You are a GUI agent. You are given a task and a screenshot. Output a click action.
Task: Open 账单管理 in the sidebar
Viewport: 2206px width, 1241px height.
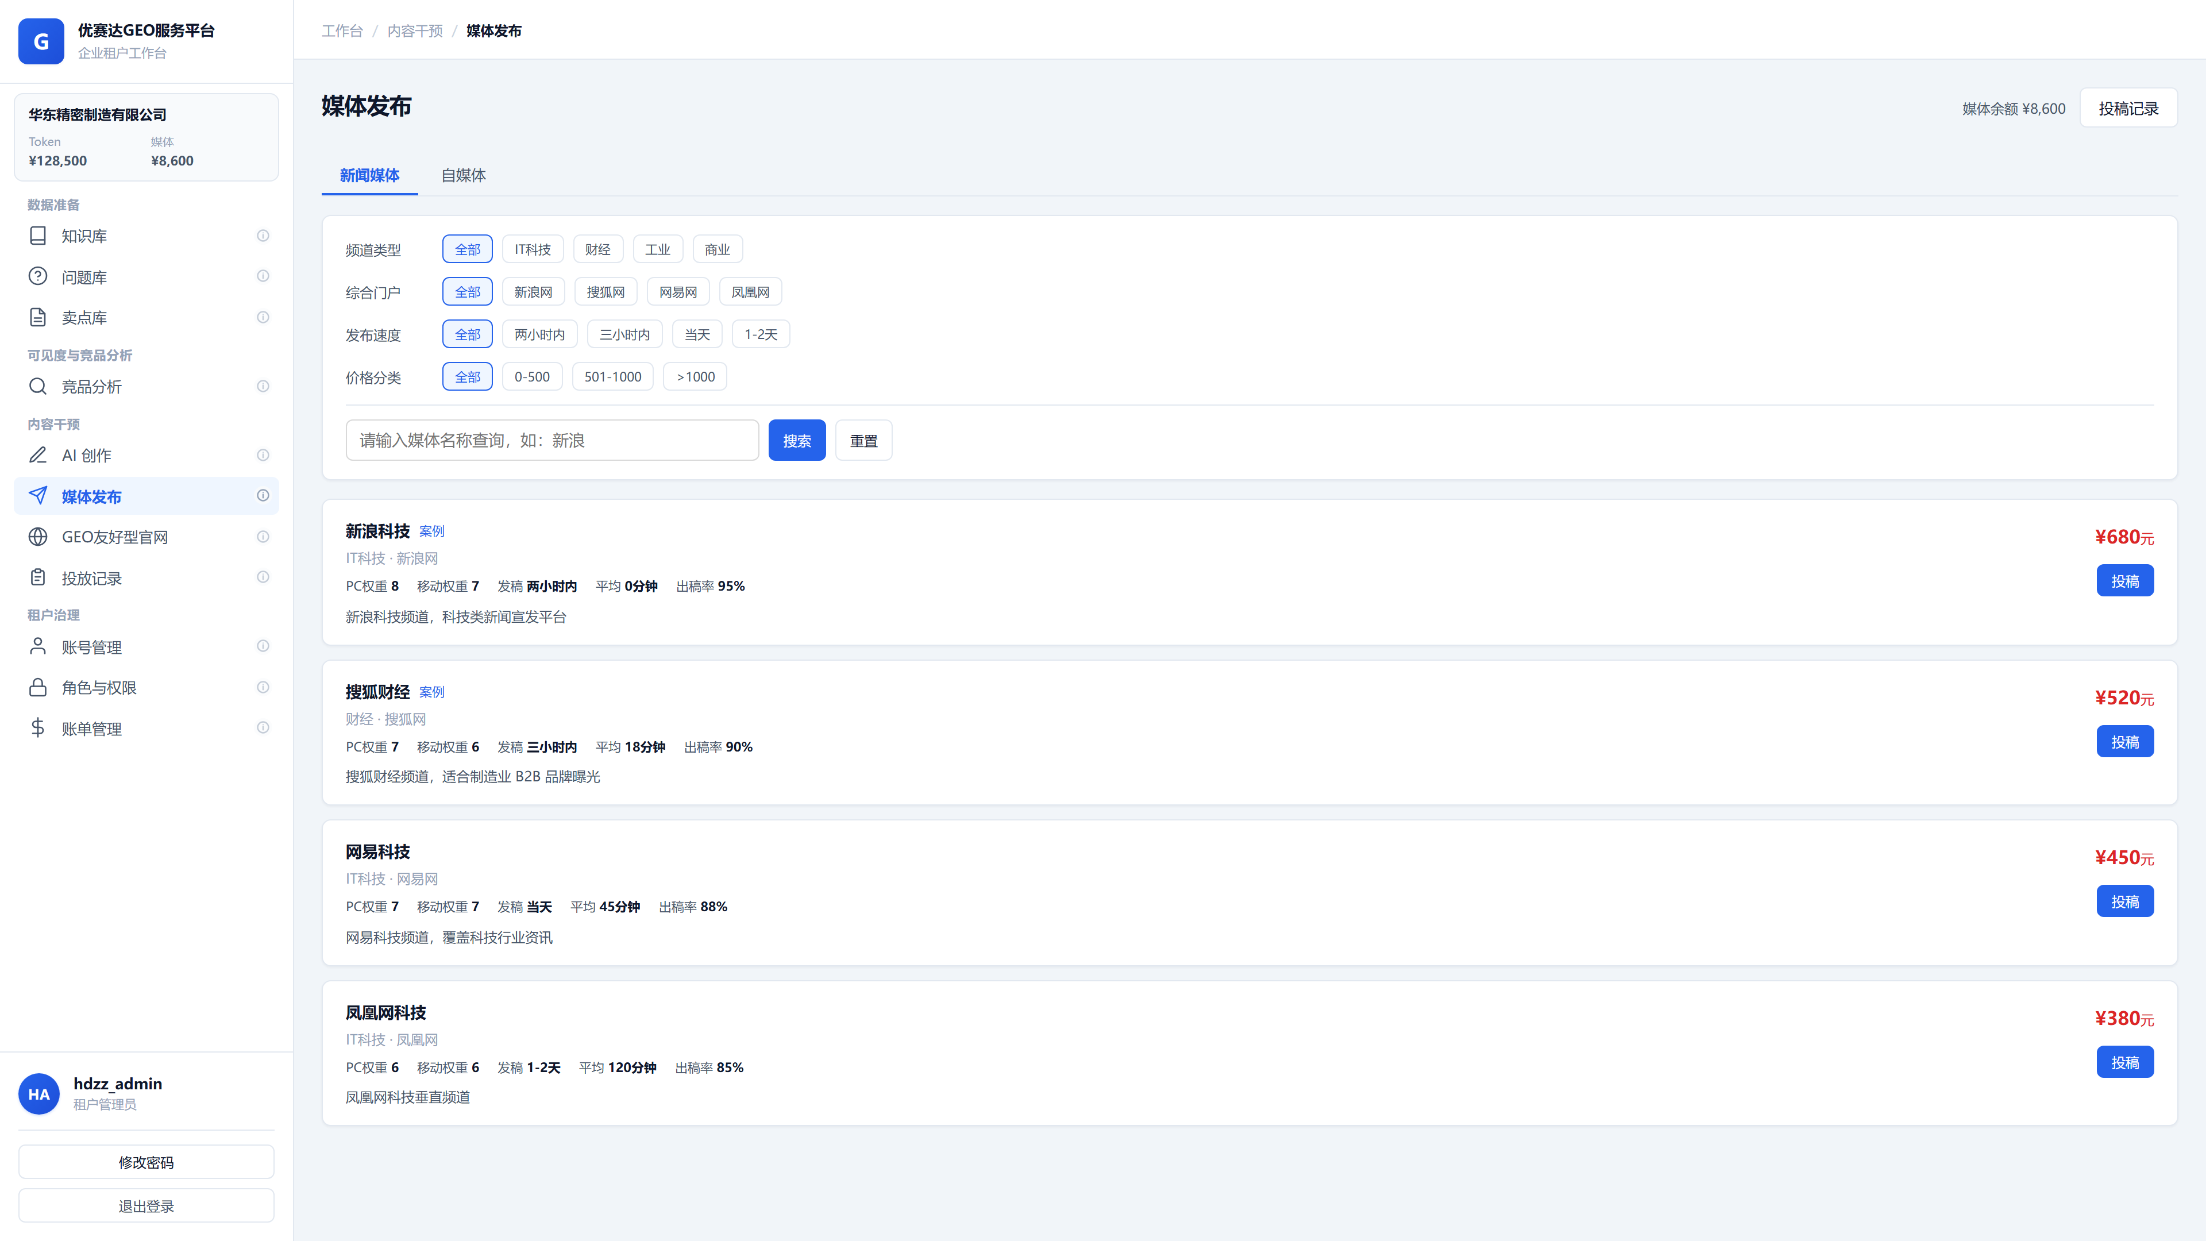146,729
